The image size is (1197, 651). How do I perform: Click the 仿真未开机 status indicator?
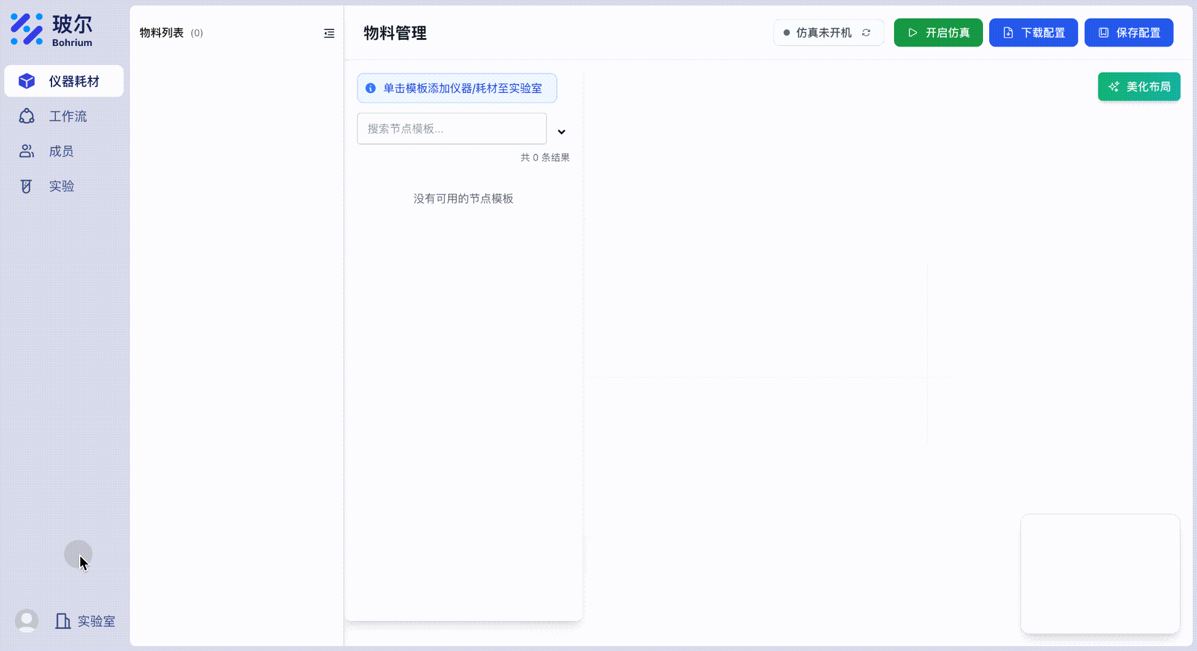coord(822,32)
